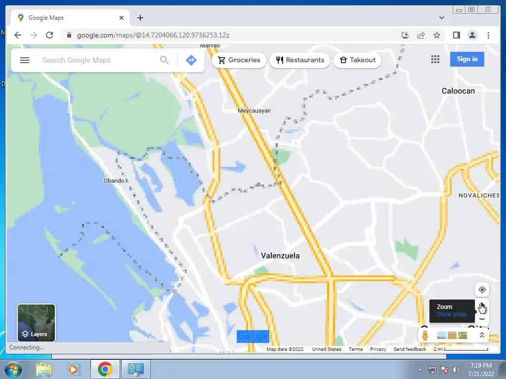Viewport: 506px width, 379px height.
Task: Show your location with the target icon
Action: coord(482,290)
